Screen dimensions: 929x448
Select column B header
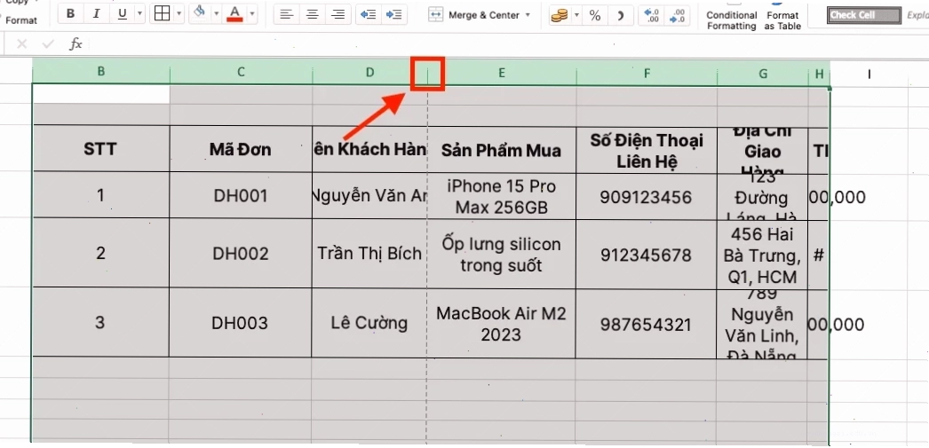tap(101, 72)
